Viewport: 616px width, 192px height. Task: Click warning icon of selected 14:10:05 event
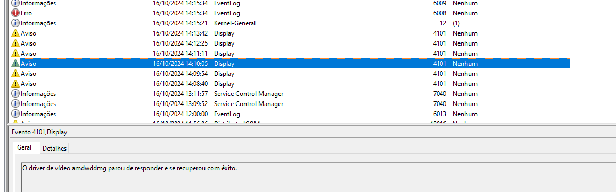point(16,63)
